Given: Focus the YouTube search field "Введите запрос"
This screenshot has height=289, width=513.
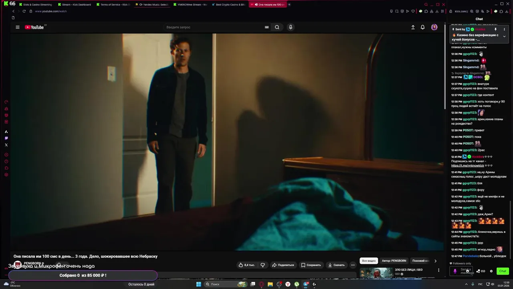Looking at the screenshot, I should point(214,27).
